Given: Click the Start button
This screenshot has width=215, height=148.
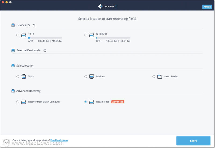Looking at the screenshot, I should pyautogui.click(x=193, y=141).
